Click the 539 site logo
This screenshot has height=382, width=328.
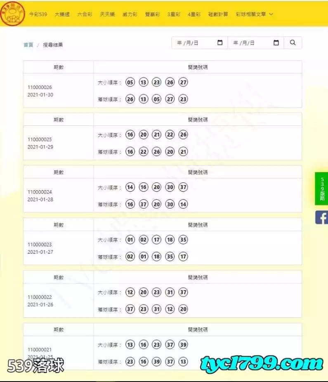(13, 14)
